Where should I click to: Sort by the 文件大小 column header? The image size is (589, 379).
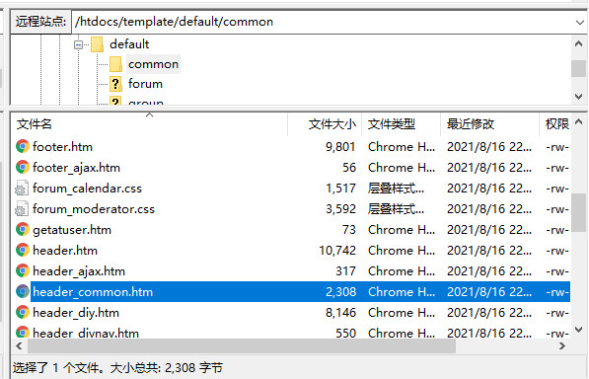pyautogui.click(x=325, y=124)
